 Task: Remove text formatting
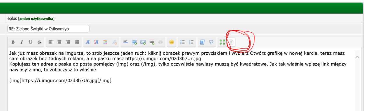click(x=115, y=42)
